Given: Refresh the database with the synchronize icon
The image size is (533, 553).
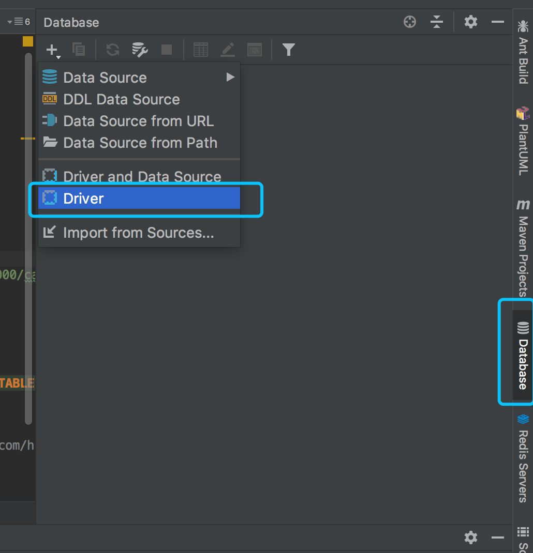Looking at the screenshot, I should pos(113,50).
